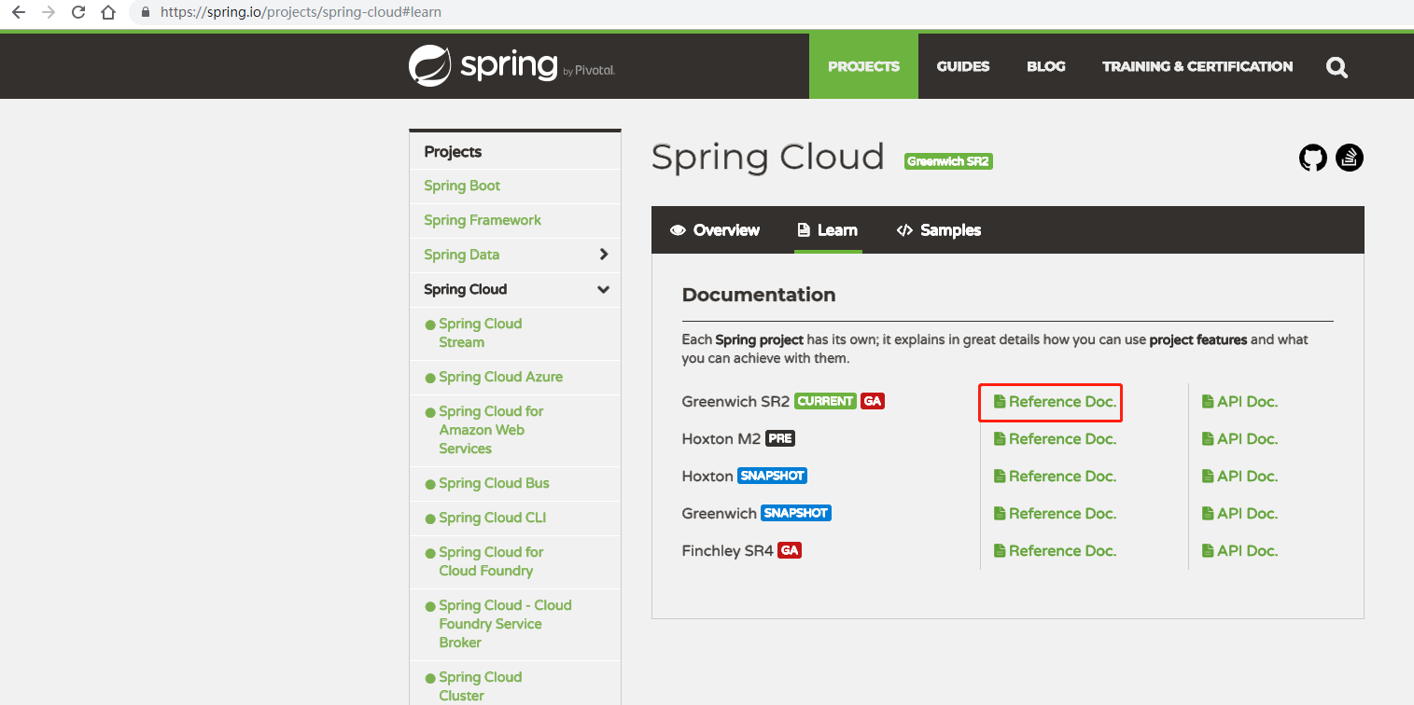This screenshot has height=705, width=1414.
Task: Open Spring Data in the sidebar
Action: point(461,255)
